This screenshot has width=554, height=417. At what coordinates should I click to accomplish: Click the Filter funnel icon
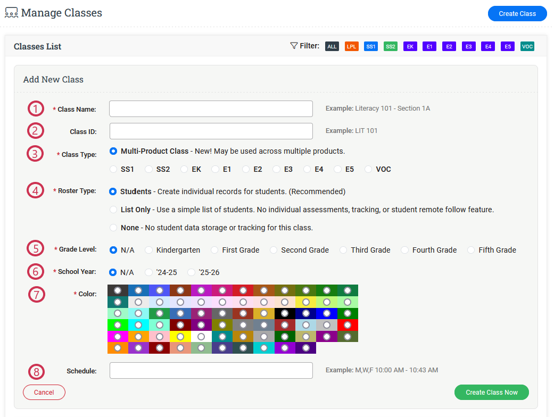[294, 46]
